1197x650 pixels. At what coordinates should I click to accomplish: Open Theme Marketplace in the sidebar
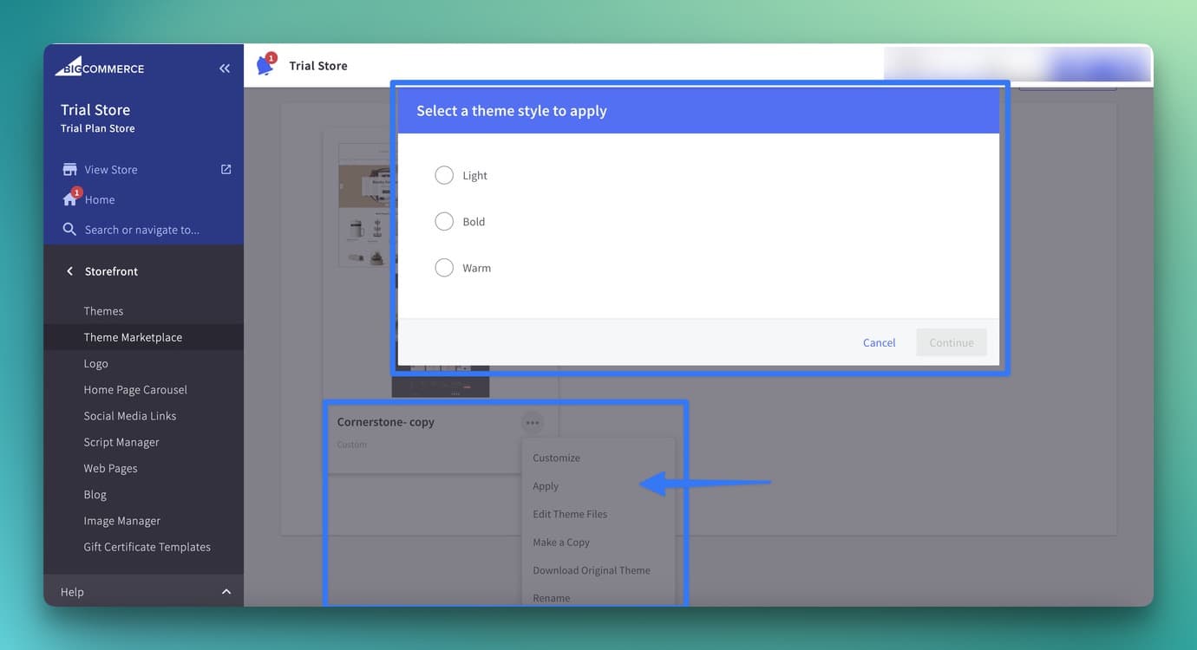(133, 337)
